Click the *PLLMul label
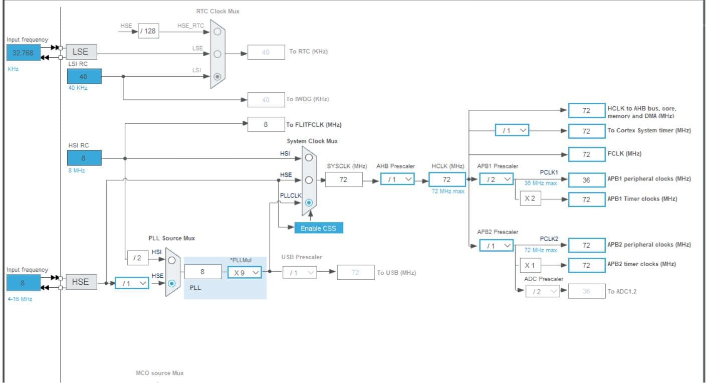Screen dimensions: 706x383 (x=240, y=260)
